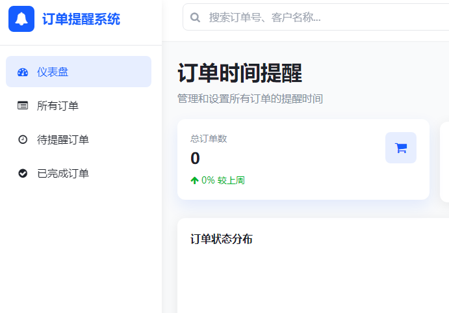449x313 pixels.
Task: Click the 0% 较上周 trend text
Action: 223,180
